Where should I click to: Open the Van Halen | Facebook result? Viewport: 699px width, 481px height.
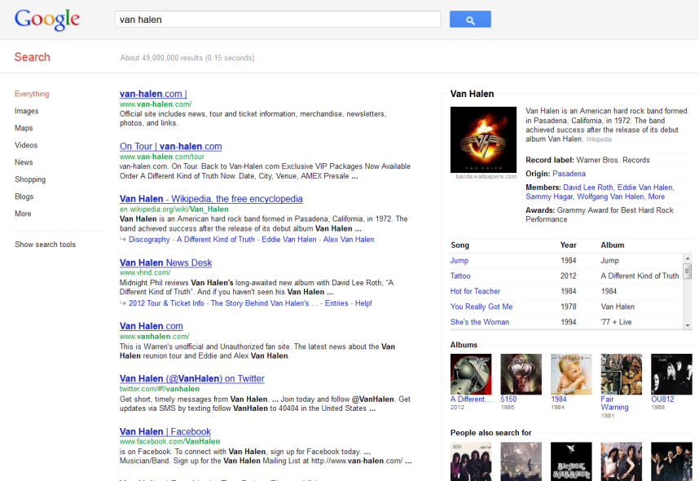165,431
